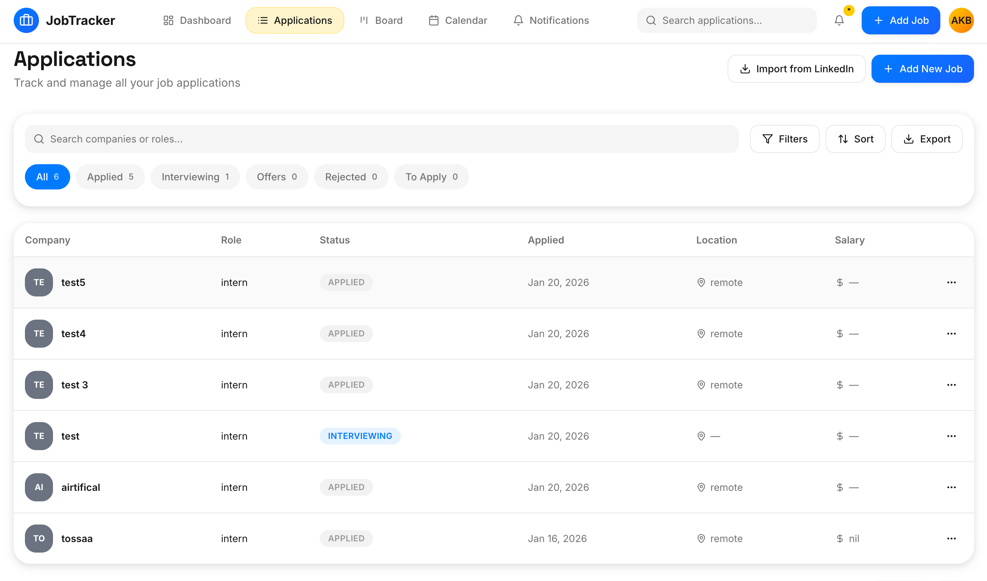Click the TE avatar for test4
Screen dimensions: 987x581
(x=39, y=334)
